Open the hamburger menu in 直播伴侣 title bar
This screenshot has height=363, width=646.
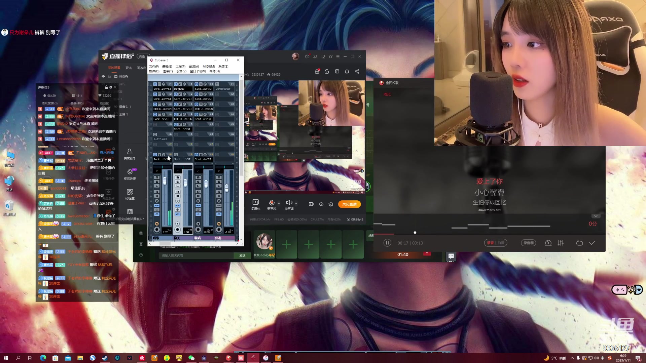pos(338,56)
